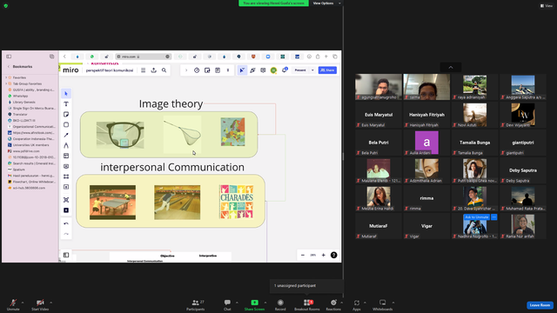The image size is (557, 313).
Task: Select the glasses image on board
Action: pos(120,135)
